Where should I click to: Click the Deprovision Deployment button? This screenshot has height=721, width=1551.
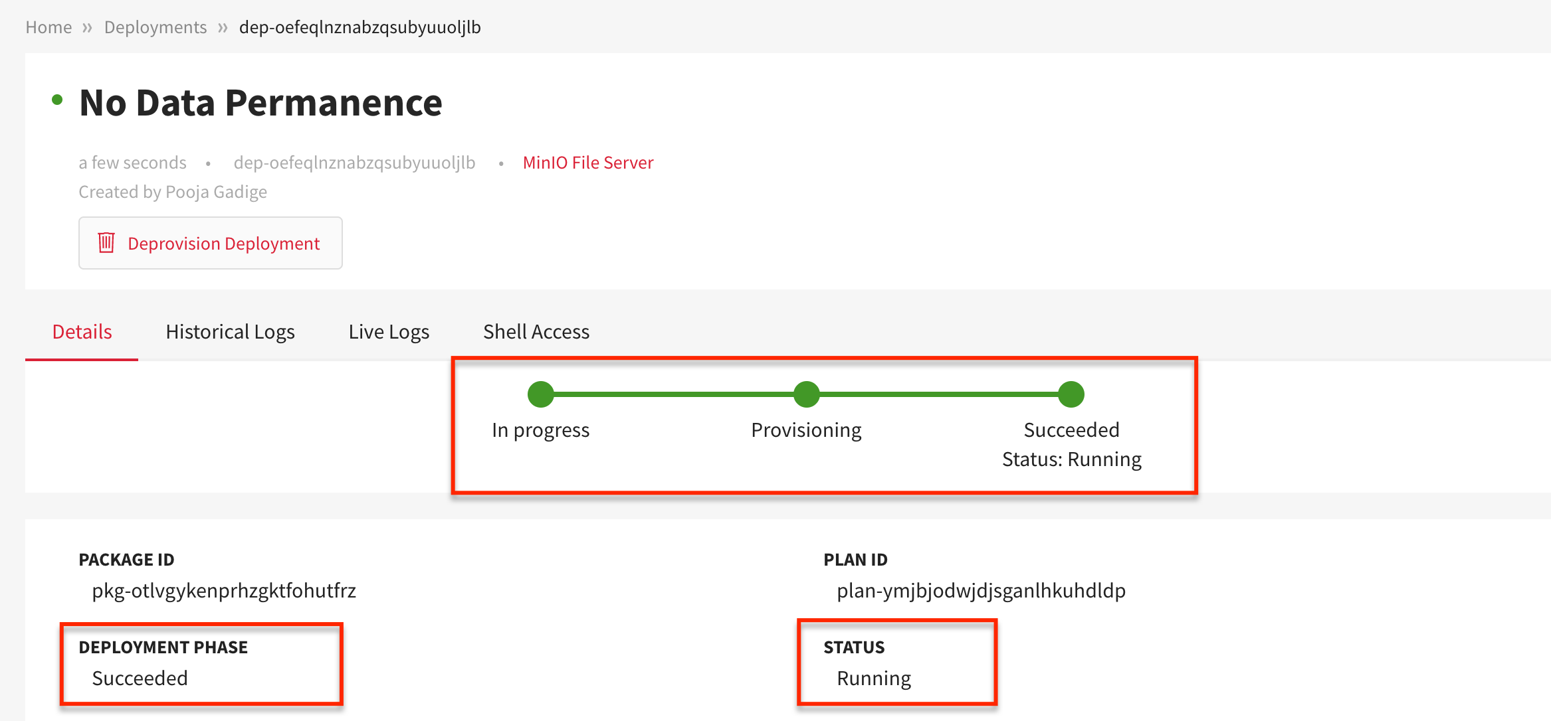tap(211, 243)
